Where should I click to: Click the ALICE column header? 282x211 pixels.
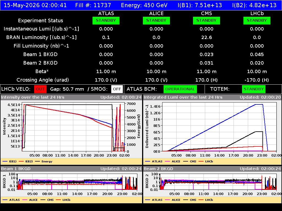click(156, 13)
